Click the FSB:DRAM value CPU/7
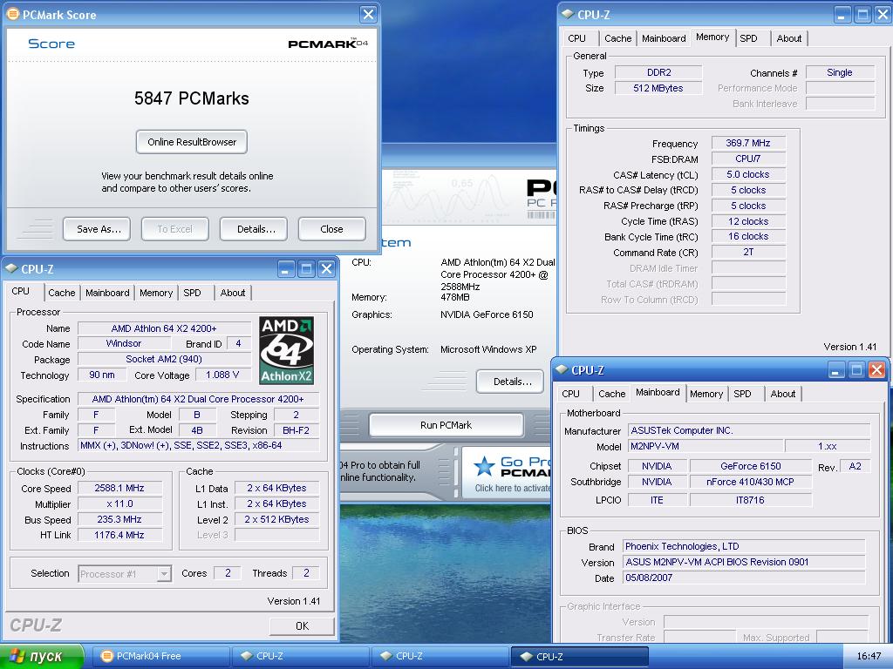The image size is (893, 669). (x=748, y=159)
